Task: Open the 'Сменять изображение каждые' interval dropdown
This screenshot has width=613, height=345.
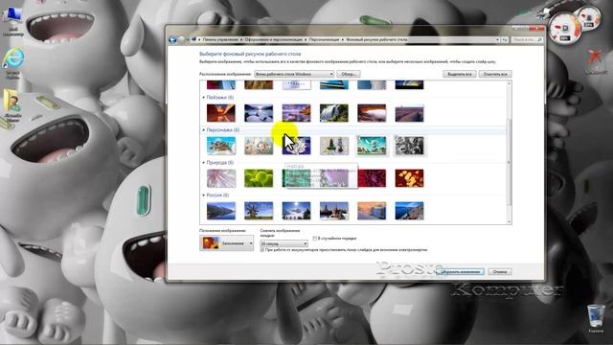Action: [284, 243]
